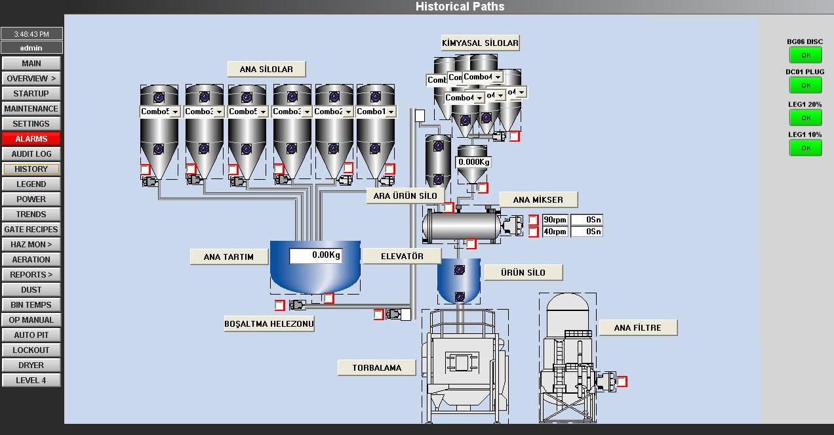
Task: Open the Combo2 dropdown on main silo
Action: click(348, 112)
